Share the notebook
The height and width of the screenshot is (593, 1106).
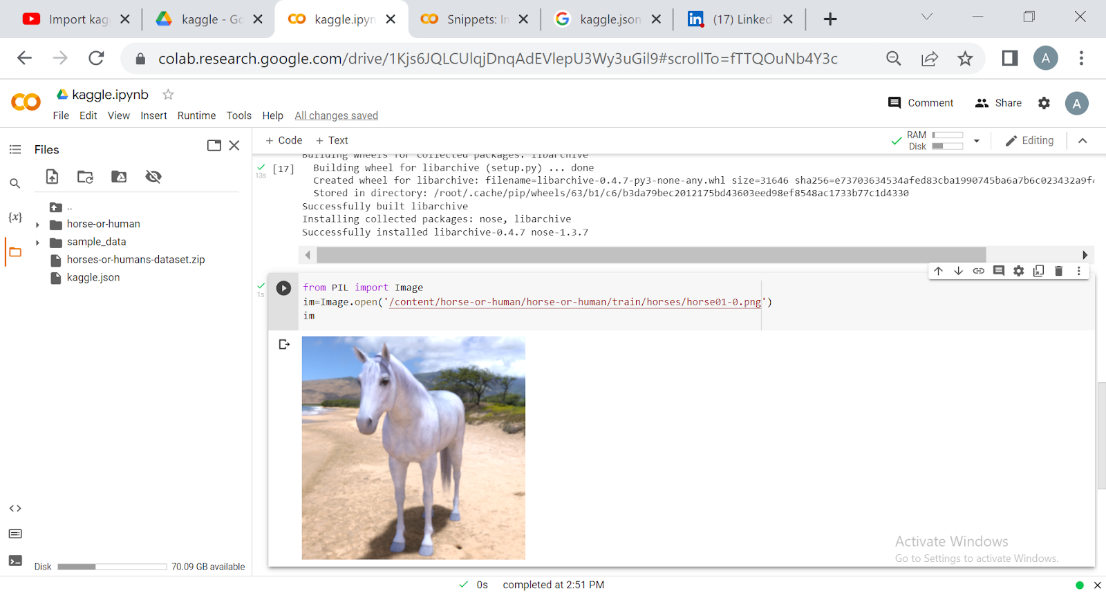tap(998, 103)
